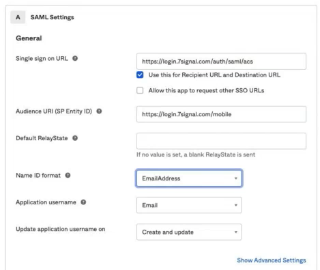Click the General section heading
The height and width of the screenshot is (270, 320).
click(x=29, y=38)
